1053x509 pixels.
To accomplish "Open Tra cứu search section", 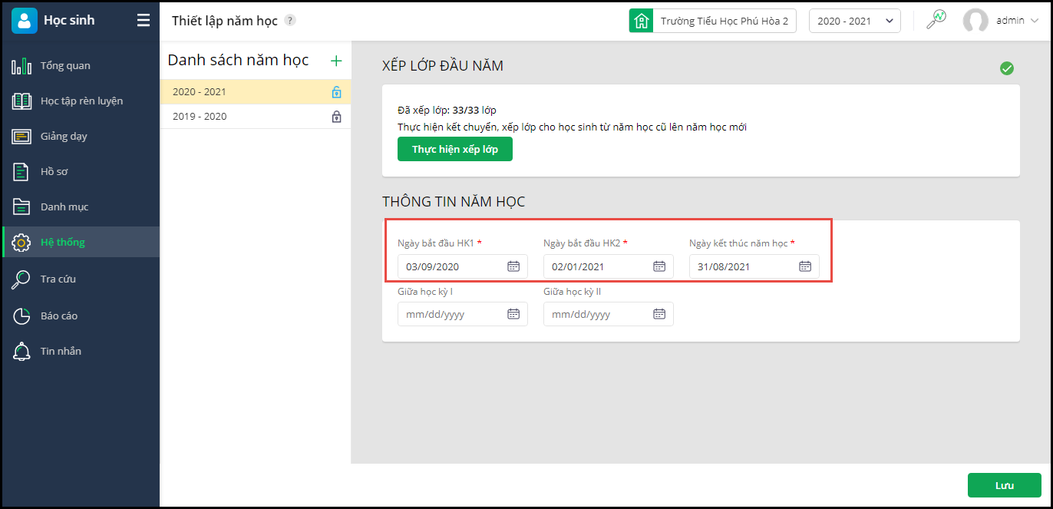I will (x=81, y=279).
